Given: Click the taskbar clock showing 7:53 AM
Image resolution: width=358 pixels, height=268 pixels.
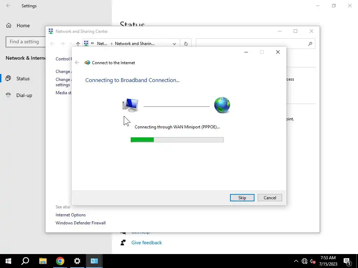Looking at the screenshot, I should pos(328,261).
